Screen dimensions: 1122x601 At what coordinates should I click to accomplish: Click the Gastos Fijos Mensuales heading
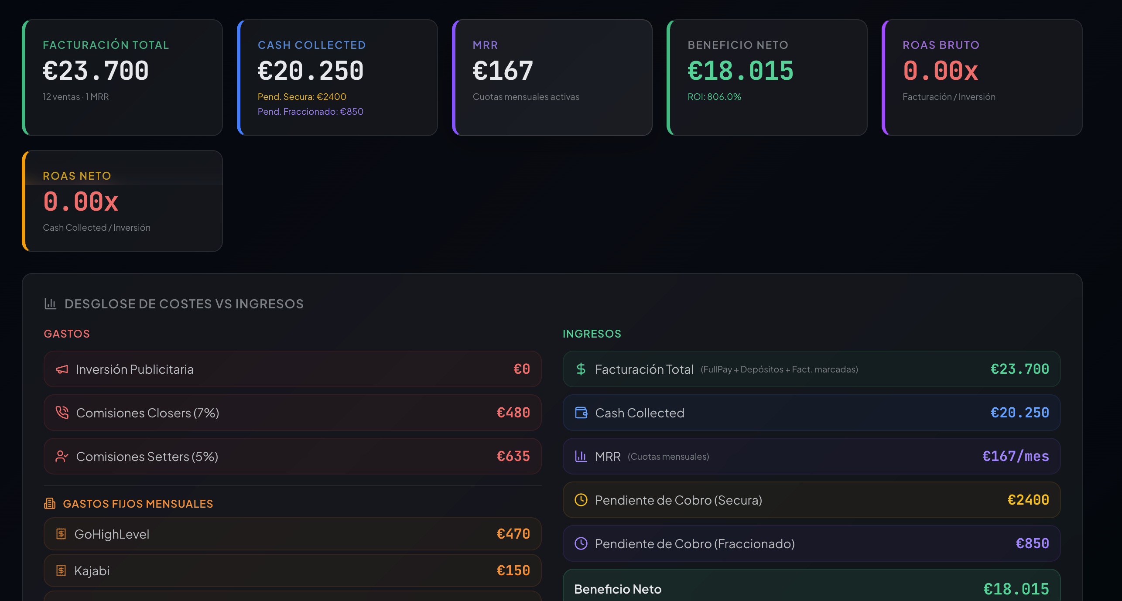coord(138,504)
